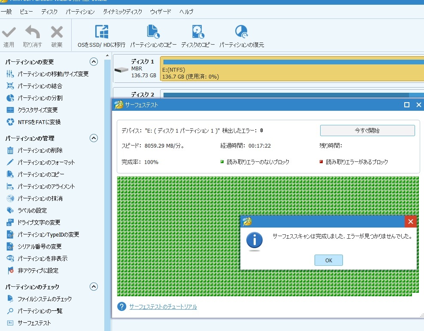Select the パーティションのフォーマット tool
This screenshot has height=331, width=424.
(47, 162)
